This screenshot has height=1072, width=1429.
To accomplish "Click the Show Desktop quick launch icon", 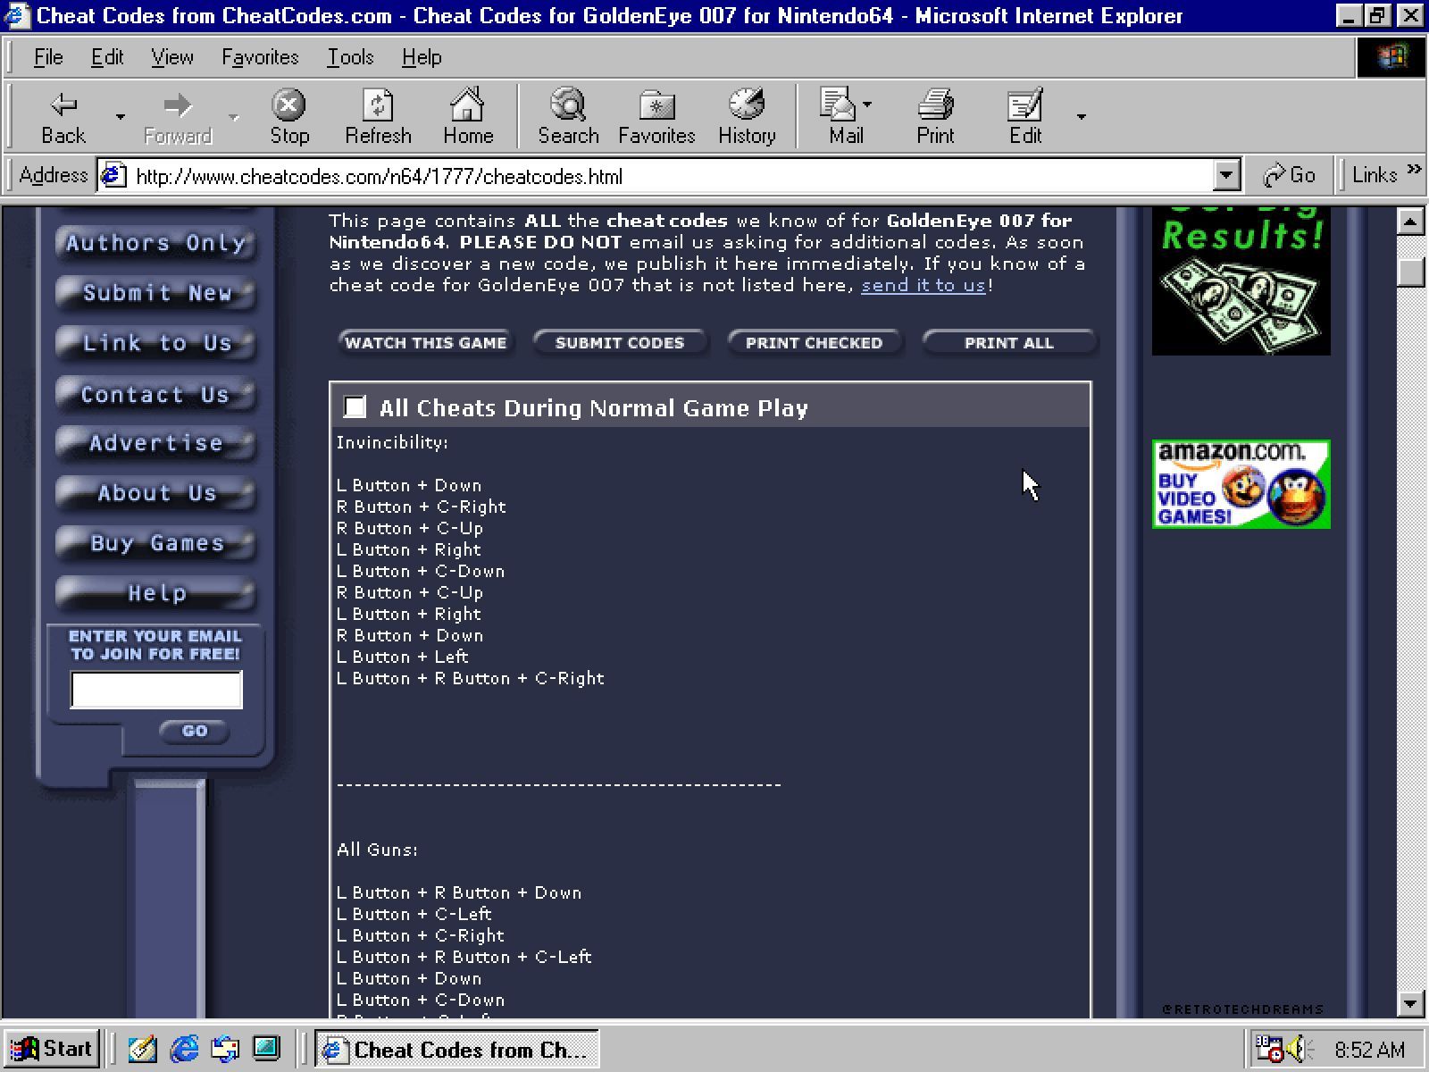I will (x=266, y=1049).
